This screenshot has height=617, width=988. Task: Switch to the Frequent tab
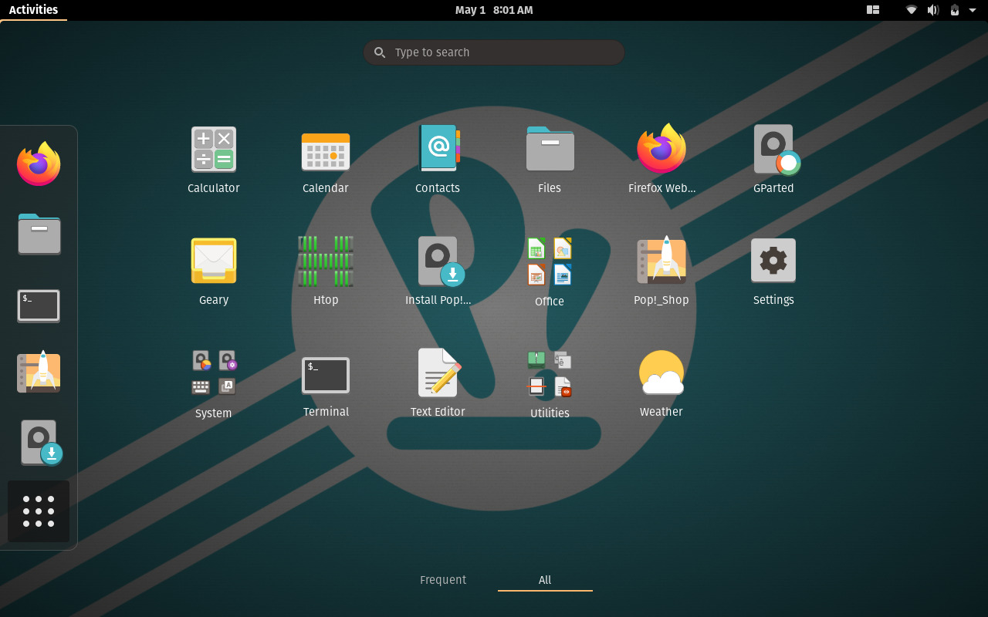click(x=443, y=580)
